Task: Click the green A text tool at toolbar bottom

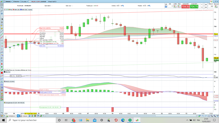Action: tap(2, 100)
